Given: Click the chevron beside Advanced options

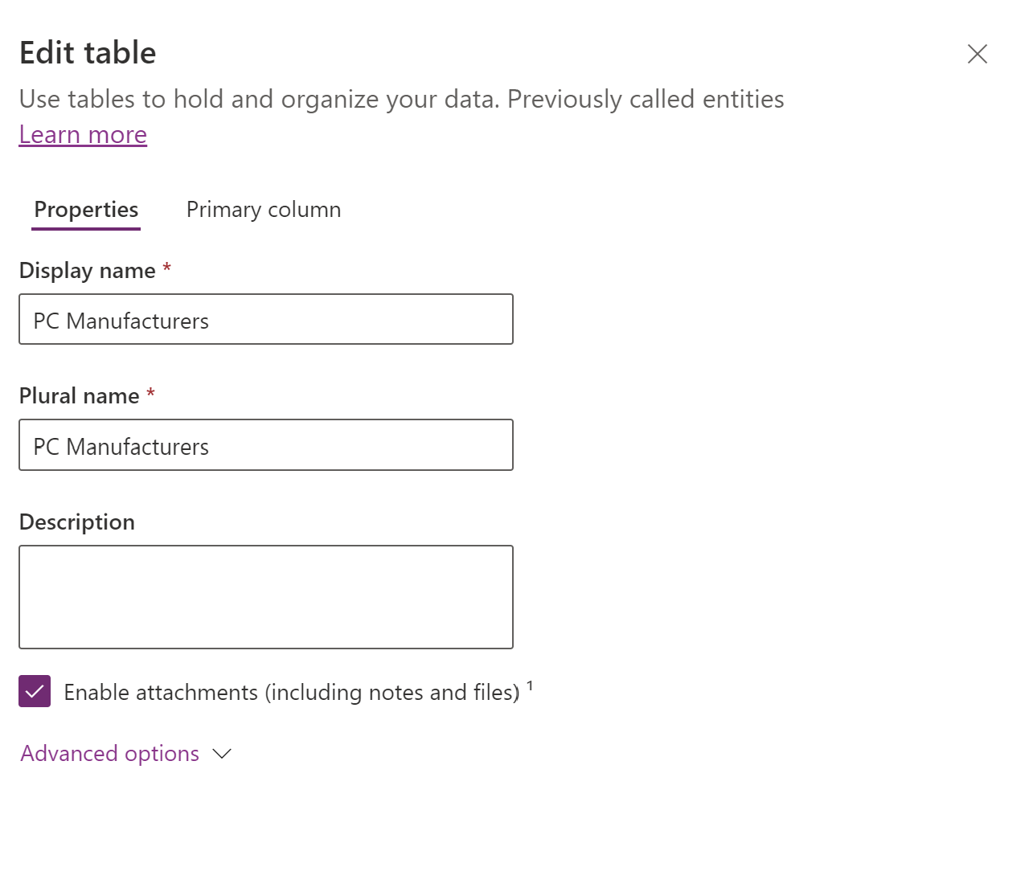Looking at the screenshot, I should coord(222,754).
